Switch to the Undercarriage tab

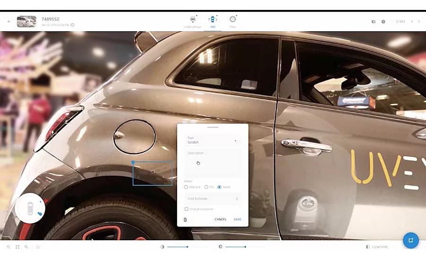pos(193,22)
